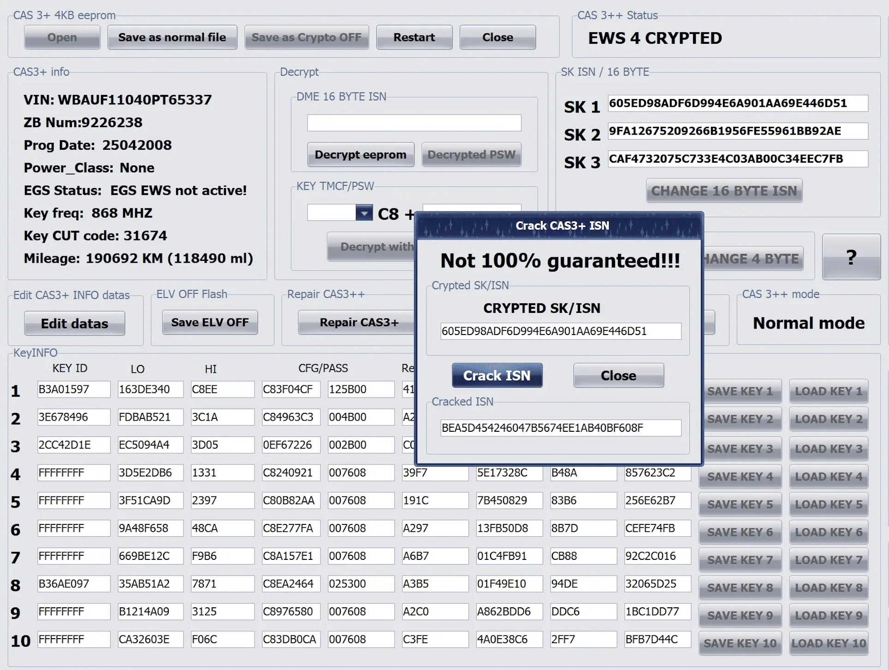Click the VIN WBAUF11040PT65337 text
The width and height of the screenshot is (889, 670).
coord(118,100)
